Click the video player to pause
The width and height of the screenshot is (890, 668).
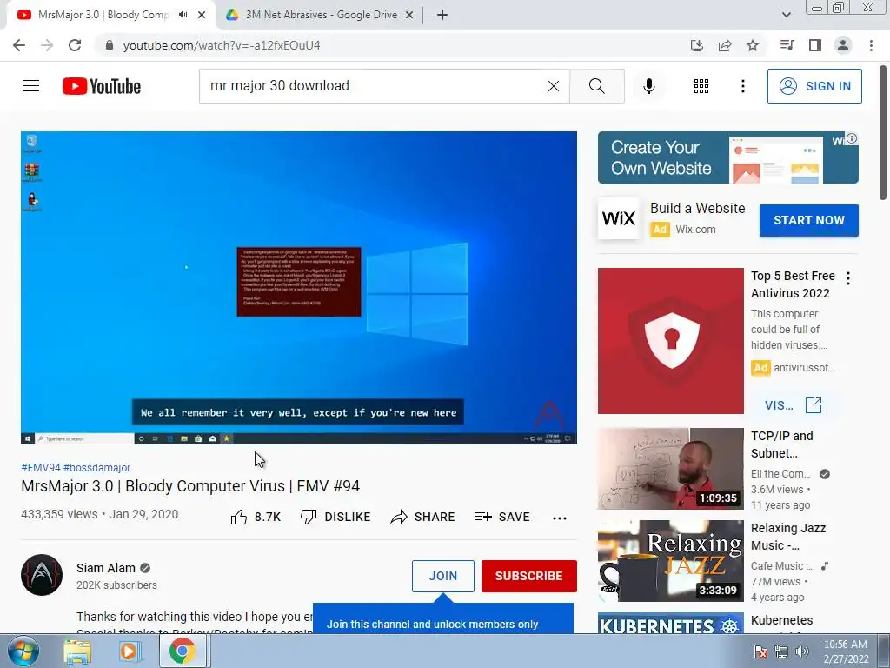click(x=299, y=287)
